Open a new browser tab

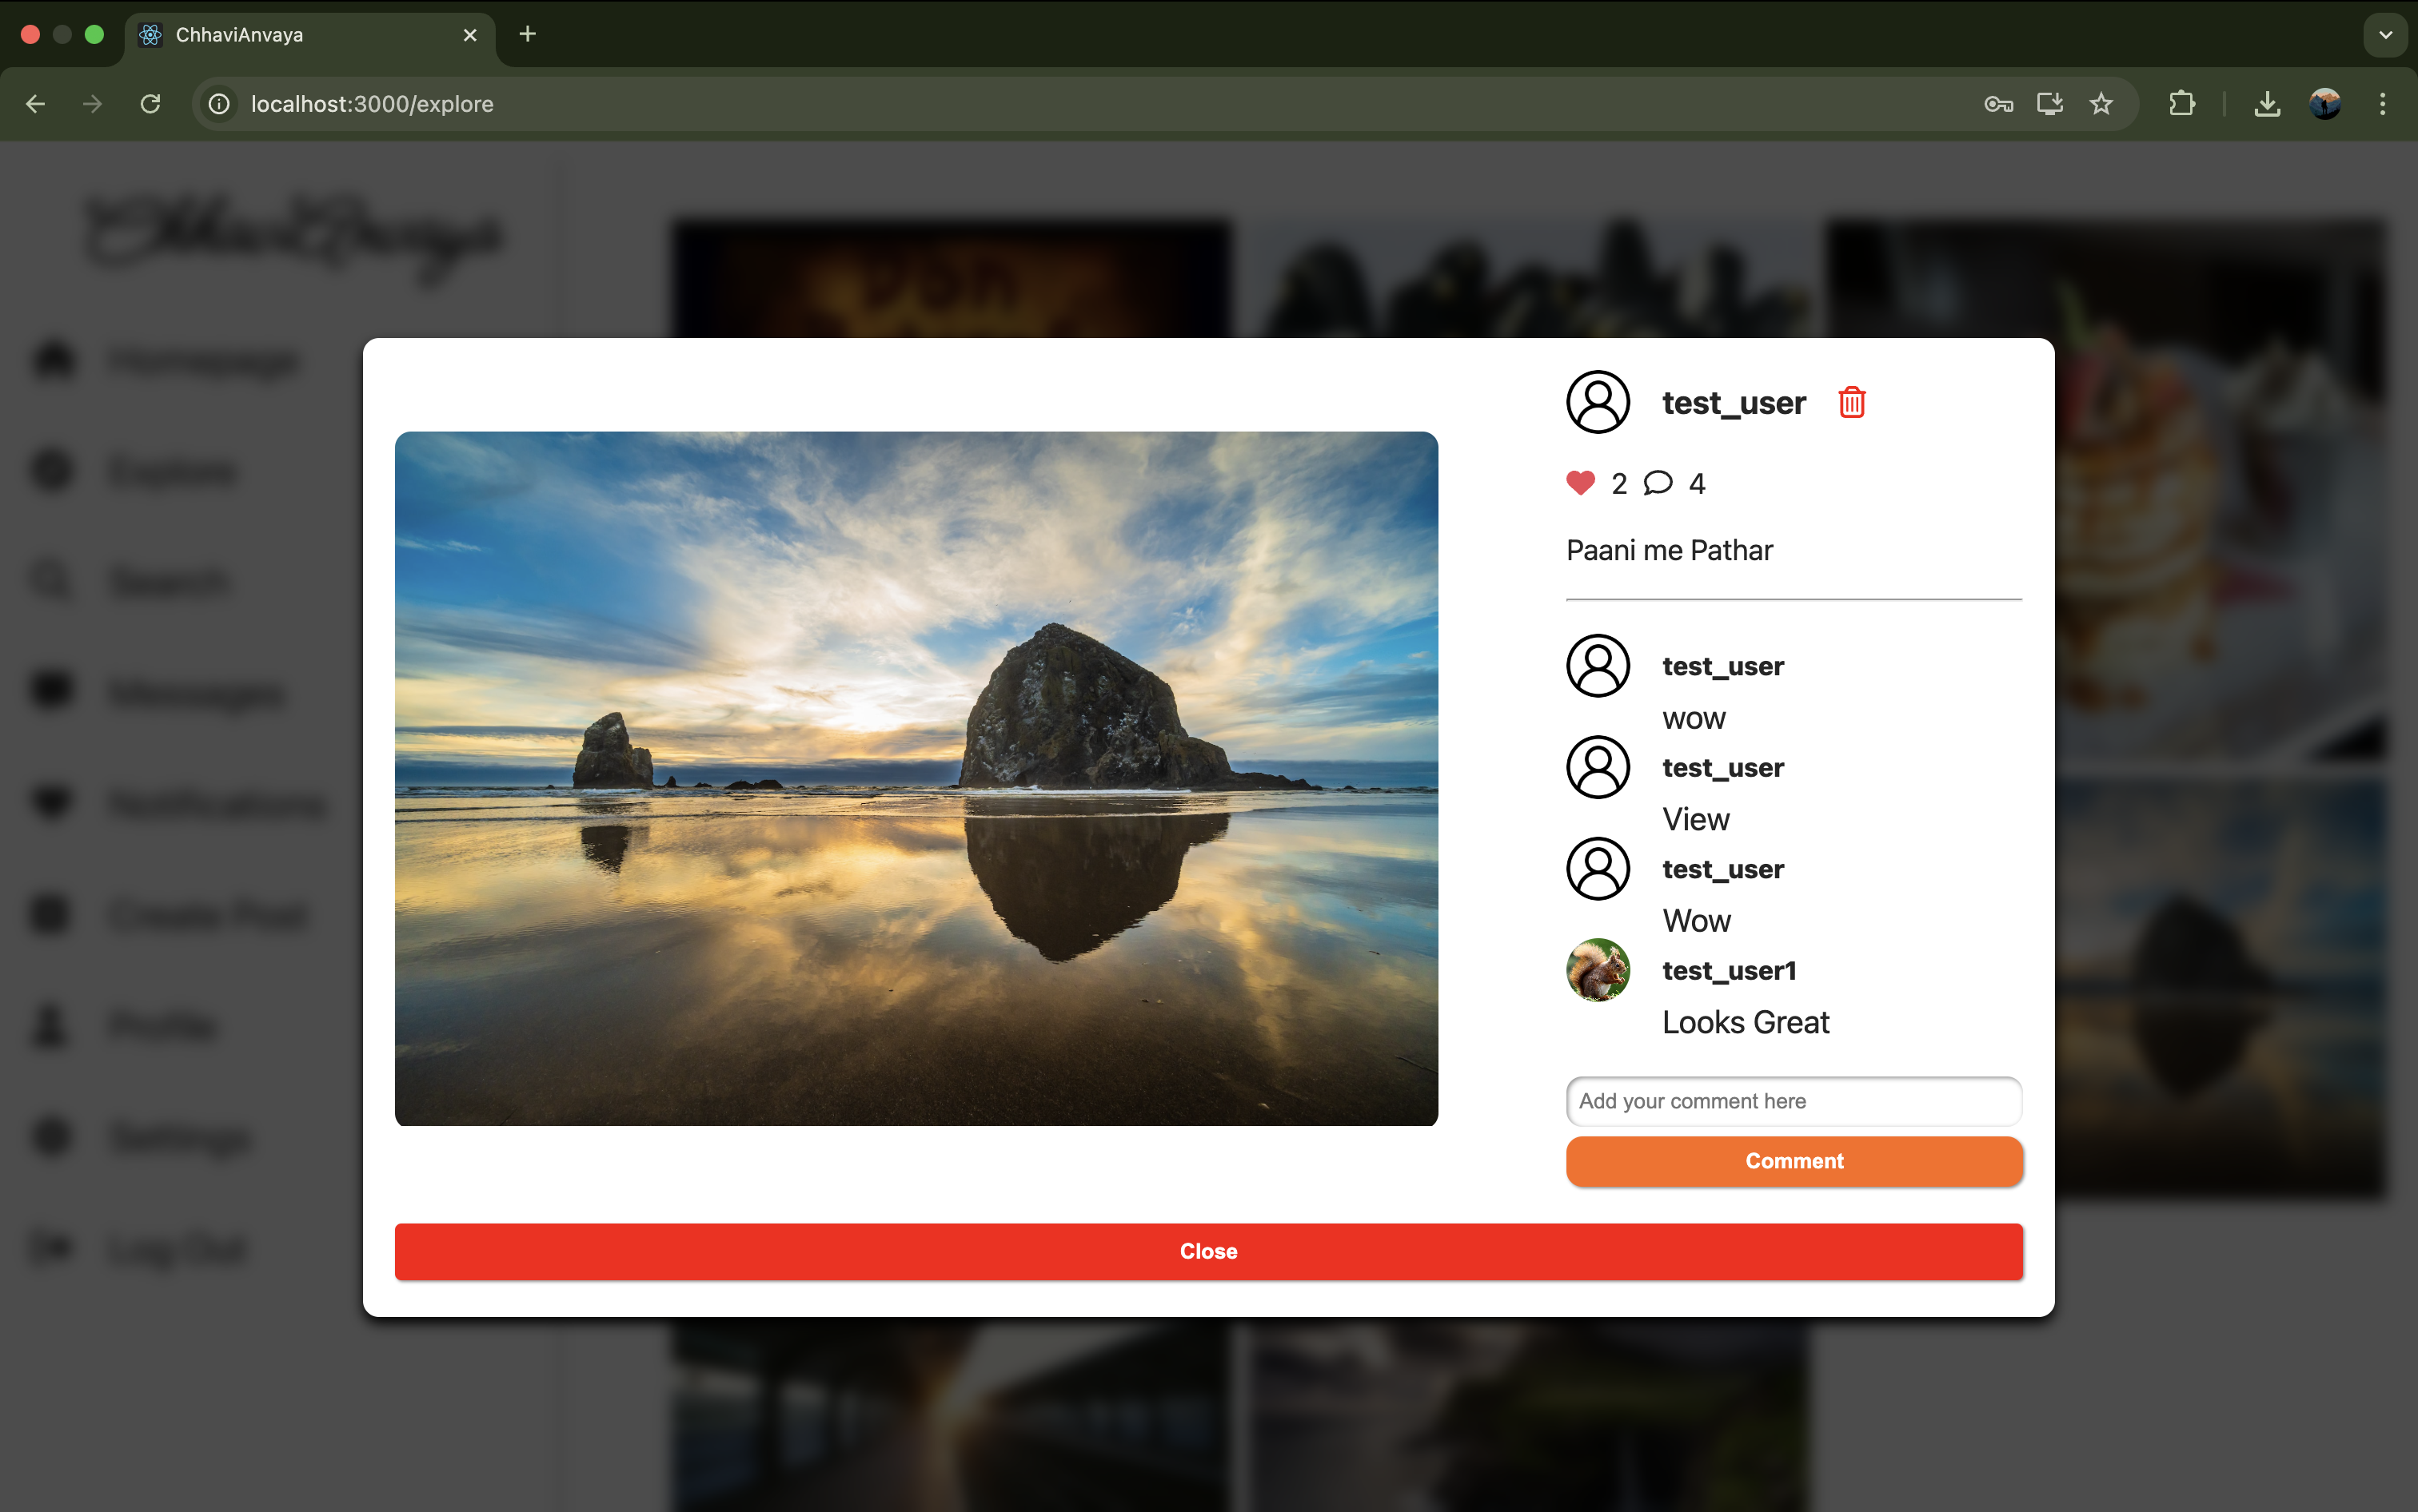click(x=527, y=35)
